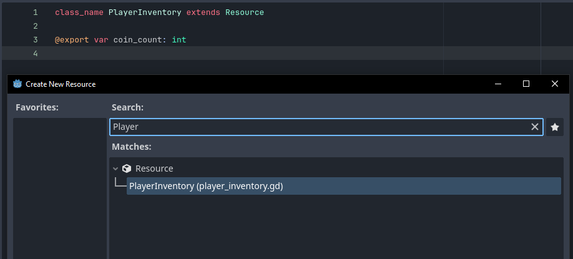Click the extends keyword in code
The width and height of the screenshot is (573, 259).
pos(203,12)
